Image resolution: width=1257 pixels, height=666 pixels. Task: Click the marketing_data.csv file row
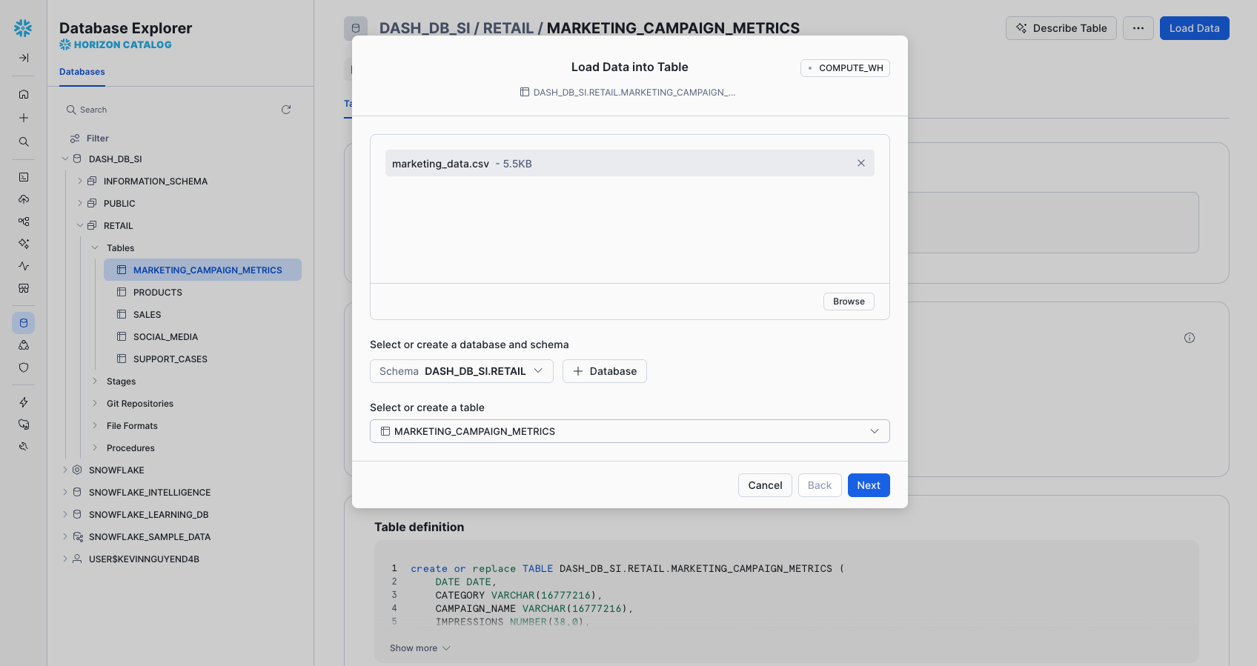[630, 163]
